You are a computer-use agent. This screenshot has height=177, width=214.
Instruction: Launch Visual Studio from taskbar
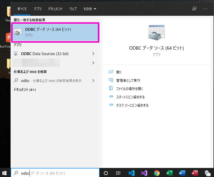144,173
